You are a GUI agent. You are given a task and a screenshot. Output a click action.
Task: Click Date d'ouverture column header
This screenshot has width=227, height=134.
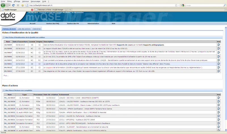pyautogui.click(x=20, y=42)
